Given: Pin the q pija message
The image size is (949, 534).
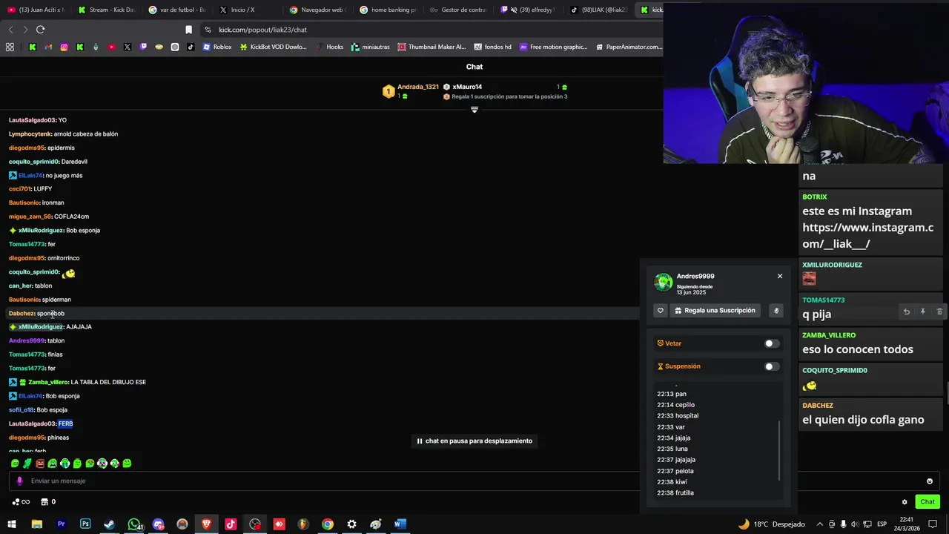Looking at the screenshot, I should [923, 312].
